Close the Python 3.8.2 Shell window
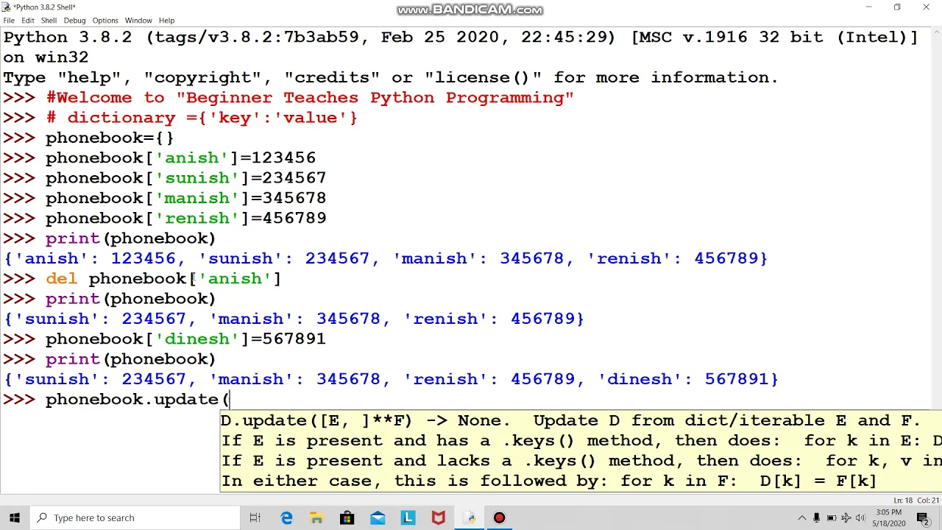The width and height of the screenshot is (942, 530). coord(926,7)
